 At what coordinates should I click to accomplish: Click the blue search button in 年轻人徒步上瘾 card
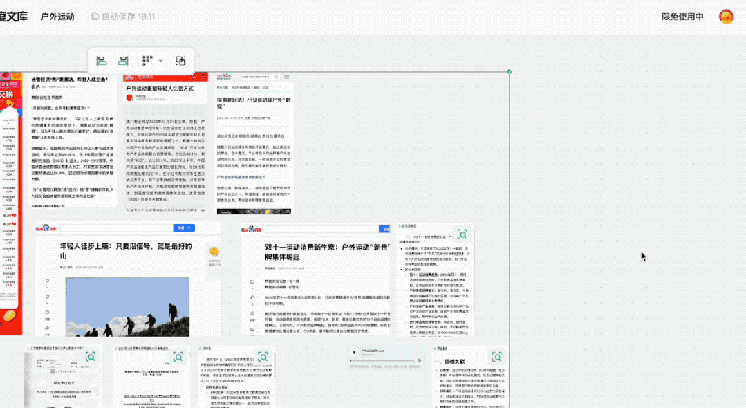(x=184, y=228)
